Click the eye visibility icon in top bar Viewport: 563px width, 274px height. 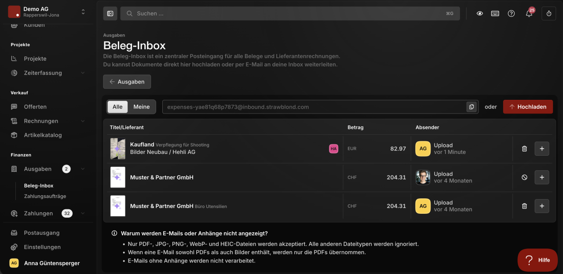tap(480, 14)
